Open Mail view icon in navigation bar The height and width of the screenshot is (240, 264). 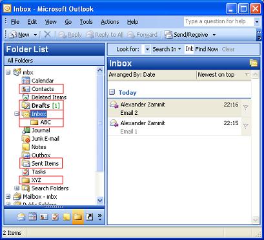tap(21, 217)
